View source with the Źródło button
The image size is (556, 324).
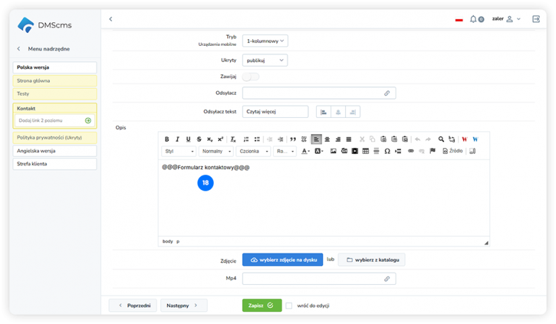click(453, 152)
